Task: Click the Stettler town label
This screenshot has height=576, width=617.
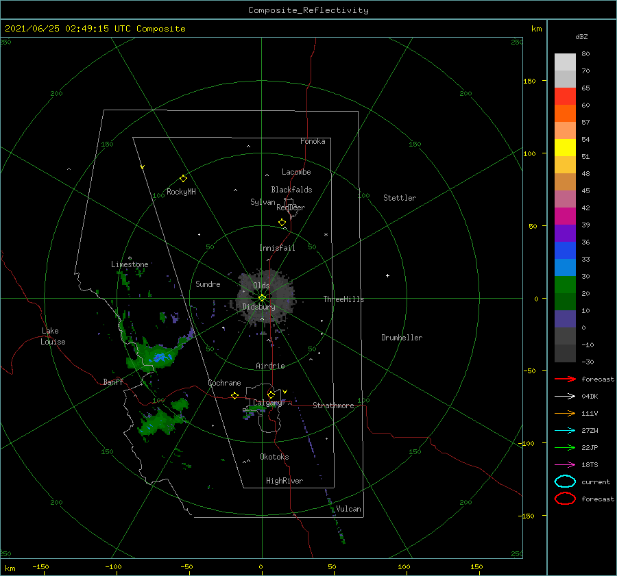Action: tap(400, 198)
